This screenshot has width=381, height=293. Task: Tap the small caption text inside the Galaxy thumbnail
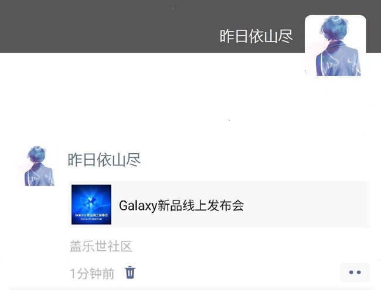pos(91,216)
